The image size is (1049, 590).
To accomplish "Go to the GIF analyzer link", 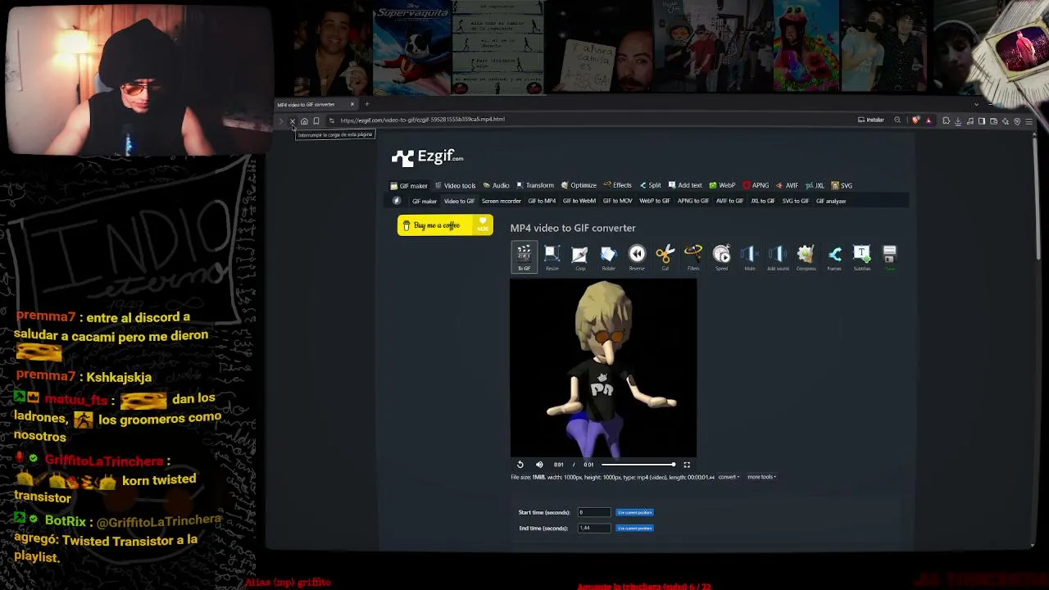I will [831, 201].
